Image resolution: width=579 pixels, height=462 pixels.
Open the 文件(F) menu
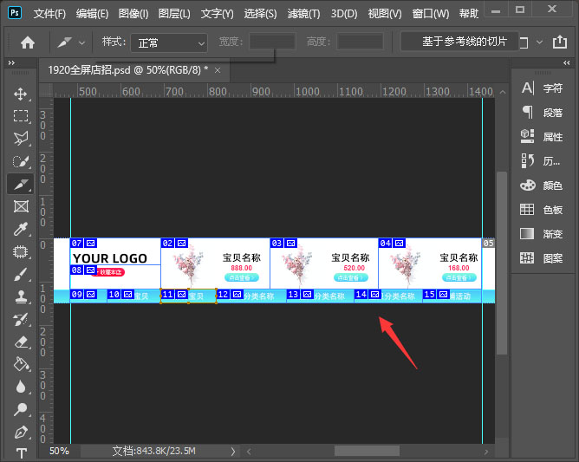pos(49,14)
